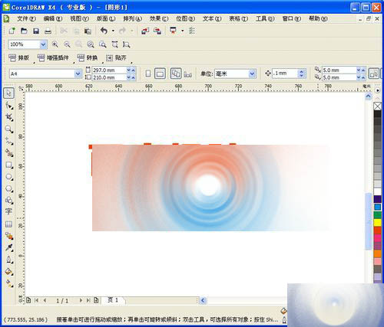This screenshot has width=384, height=327.
Task: Pick the yellow color swatch
Action: 377,223
